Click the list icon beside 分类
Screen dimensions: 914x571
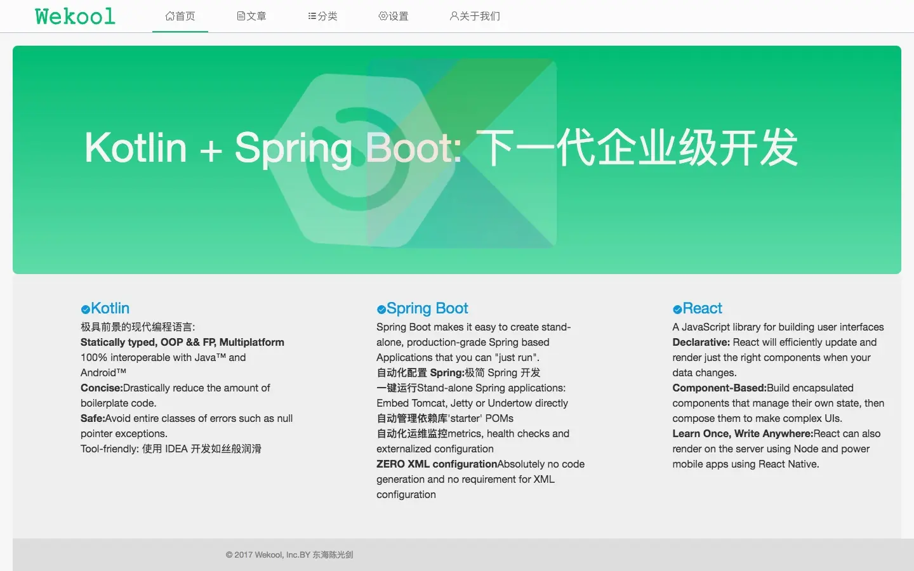pyautogui.click(x=312, y=16)
